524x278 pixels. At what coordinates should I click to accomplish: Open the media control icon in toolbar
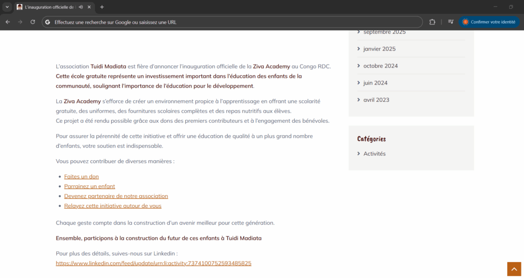pos(451,22)
